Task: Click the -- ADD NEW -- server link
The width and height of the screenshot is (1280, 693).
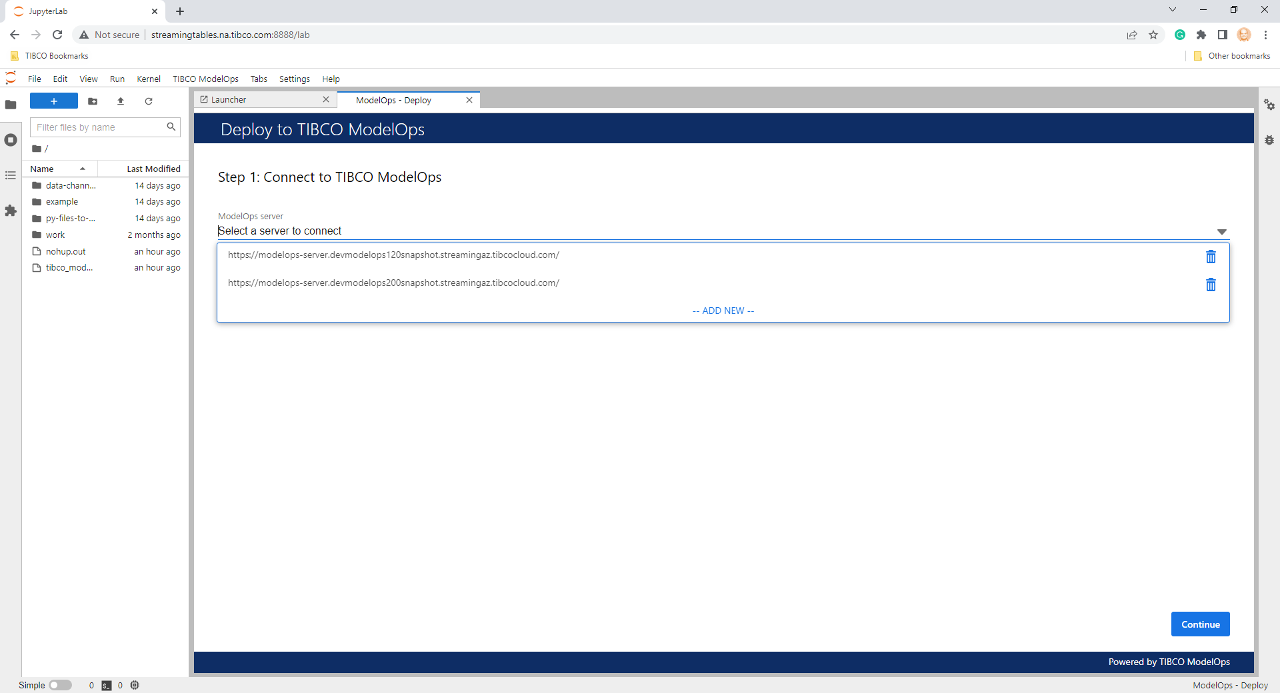Action: click(723, 311)
